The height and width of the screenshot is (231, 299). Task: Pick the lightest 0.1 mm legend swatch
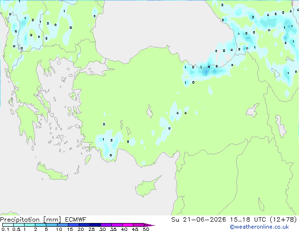(x=8, y=225)
